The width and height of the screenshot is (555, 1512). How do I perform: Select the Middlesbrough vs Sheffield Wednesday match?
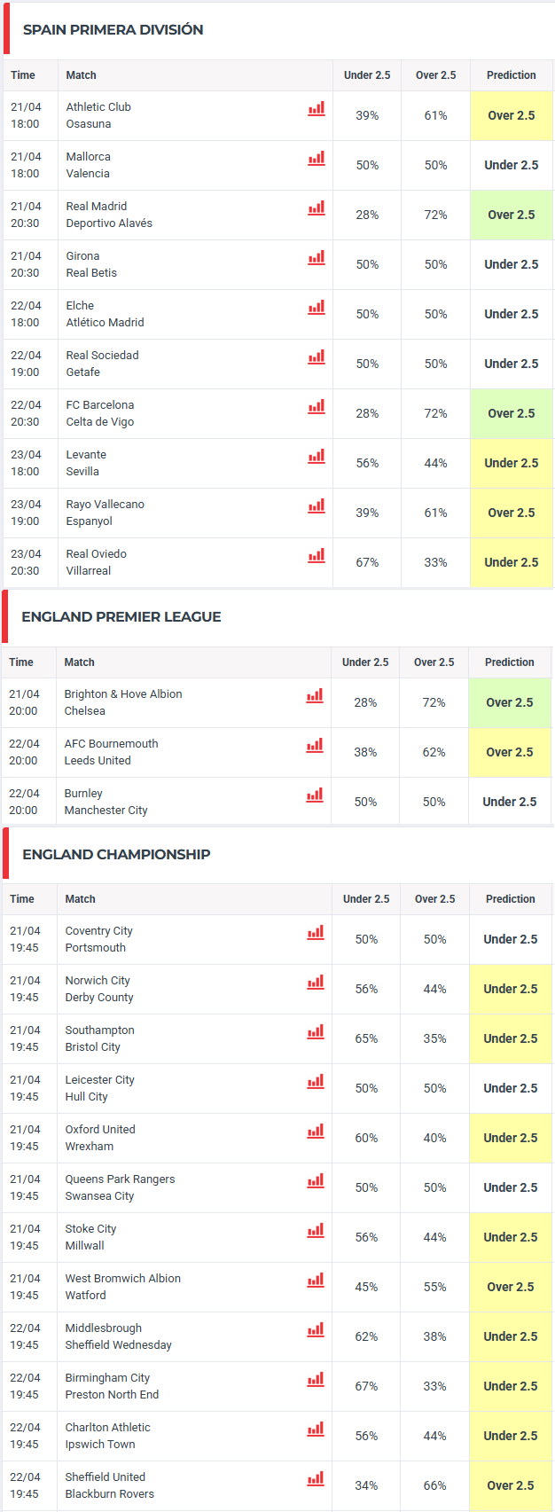118,1336
